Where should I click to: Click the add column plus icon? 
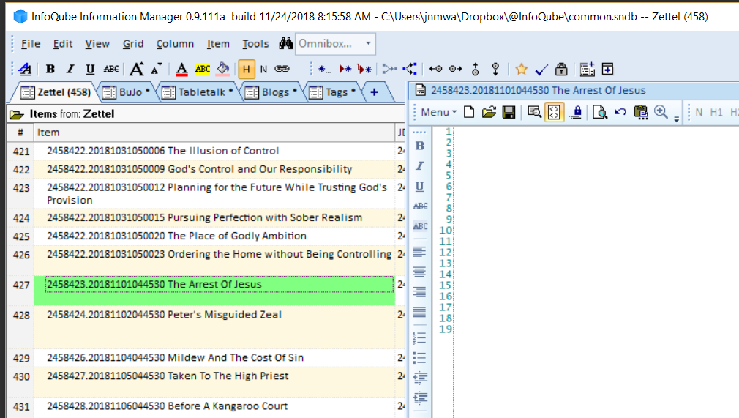tap(607, 70)
